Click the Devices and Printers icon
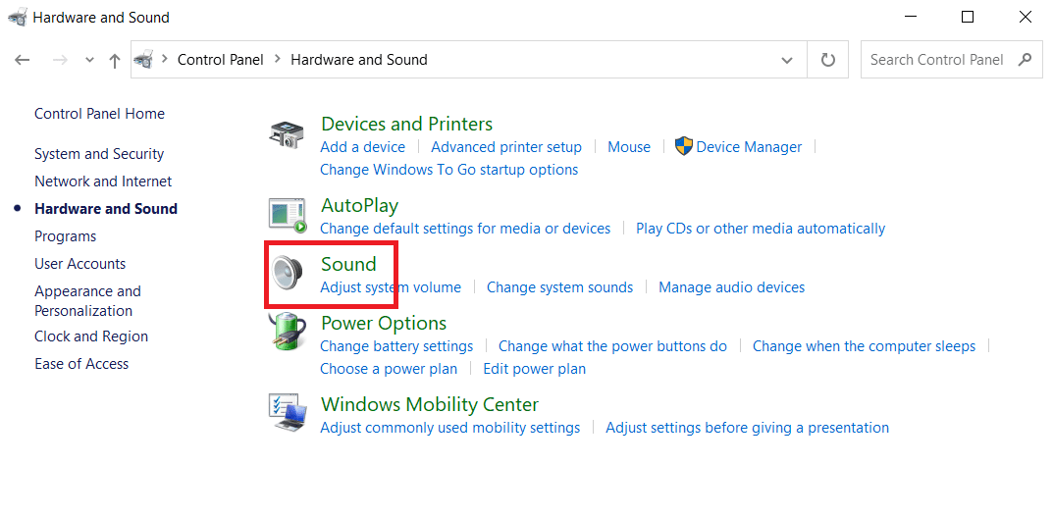The width and height of the screenshot is (1053, 517). (x=287, y=134)
